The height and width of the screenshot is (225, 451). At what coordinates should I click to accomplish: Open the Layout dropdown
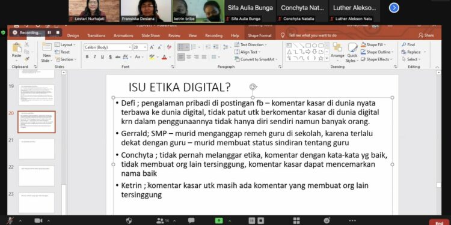coord(65,45)
